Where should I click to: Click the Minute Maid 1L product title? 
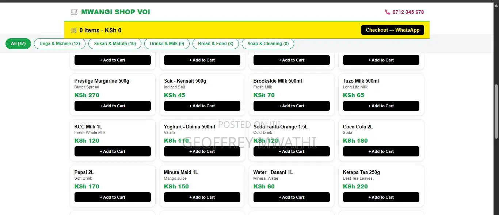pos(181,172)
